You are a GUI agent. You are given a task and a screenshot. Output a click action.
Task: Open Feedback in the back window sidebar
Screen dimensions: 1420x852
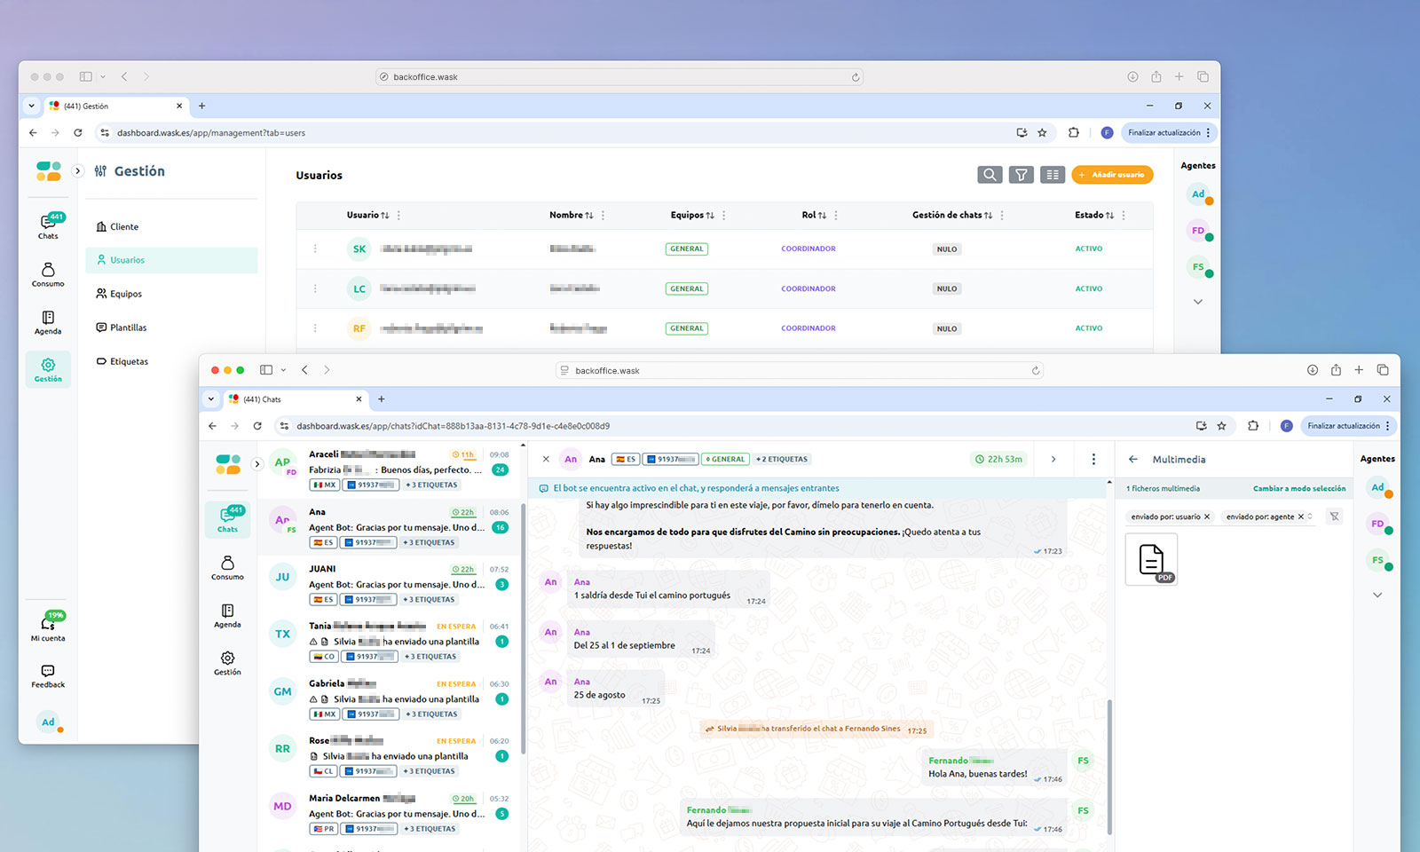pyautogui.click(x=48, y=676)
